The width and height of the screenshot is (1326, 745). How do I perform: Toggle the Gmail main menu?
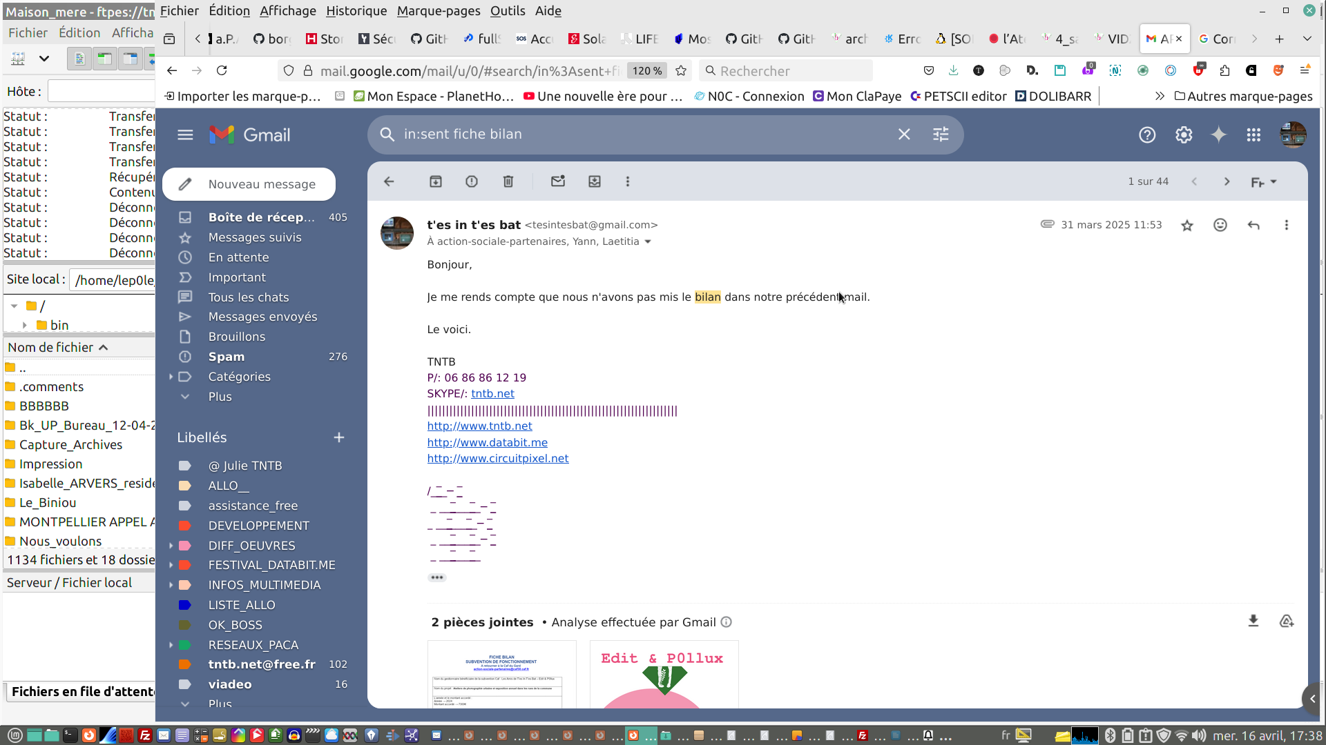point(185,135)
